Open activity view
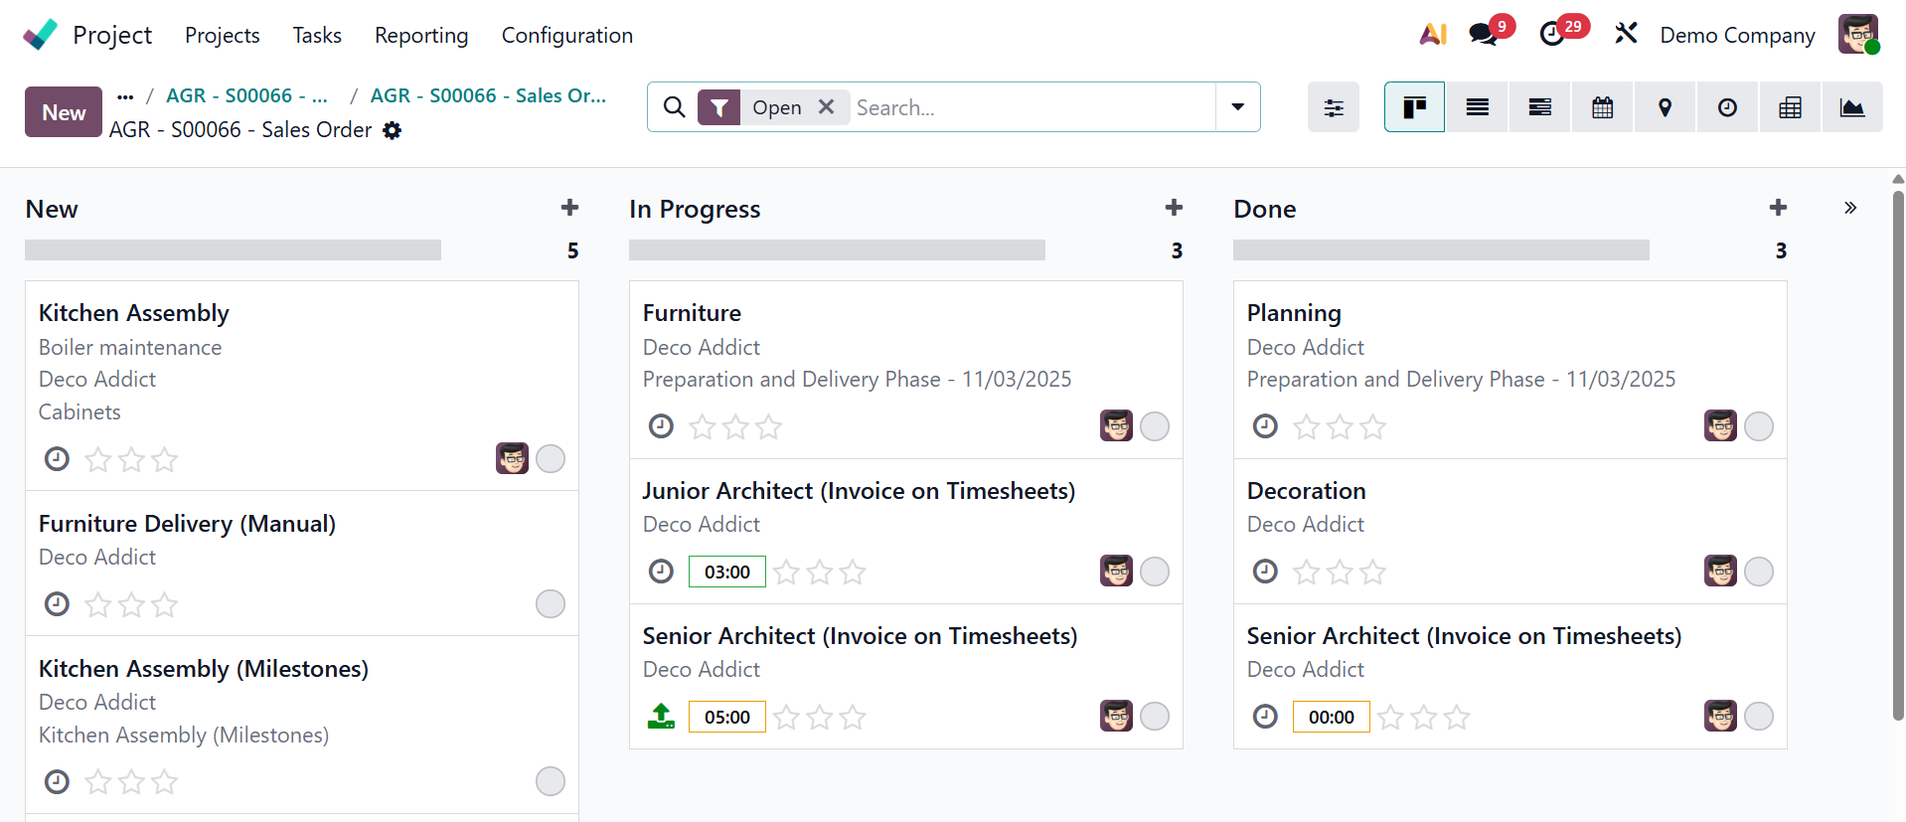The width and height of the screenshot is (1906, 822). (x=1727, y=107)
